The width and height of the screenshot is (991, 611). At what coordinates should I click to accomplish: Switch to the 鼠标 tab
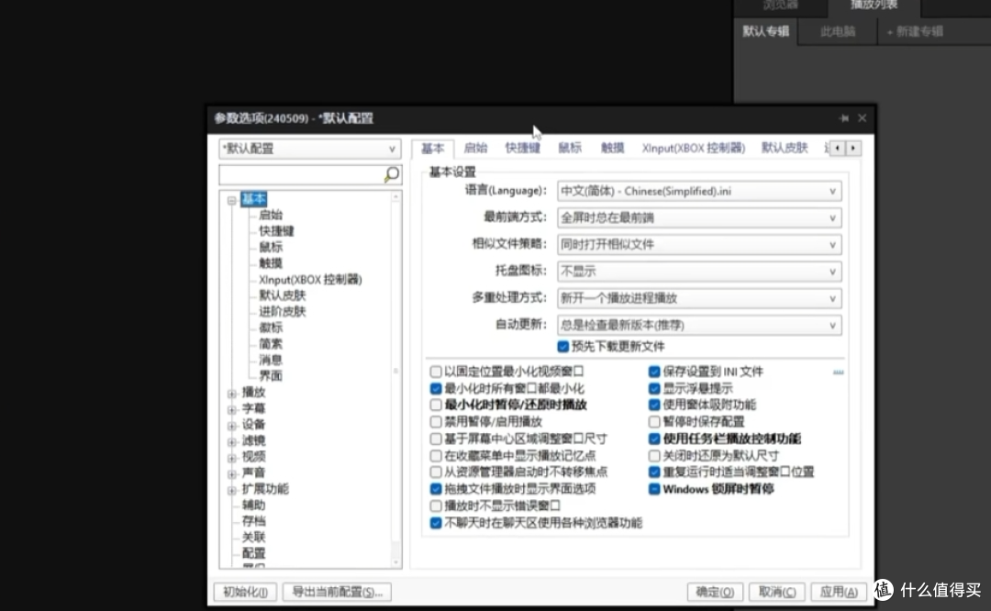(x=570, y=148)
